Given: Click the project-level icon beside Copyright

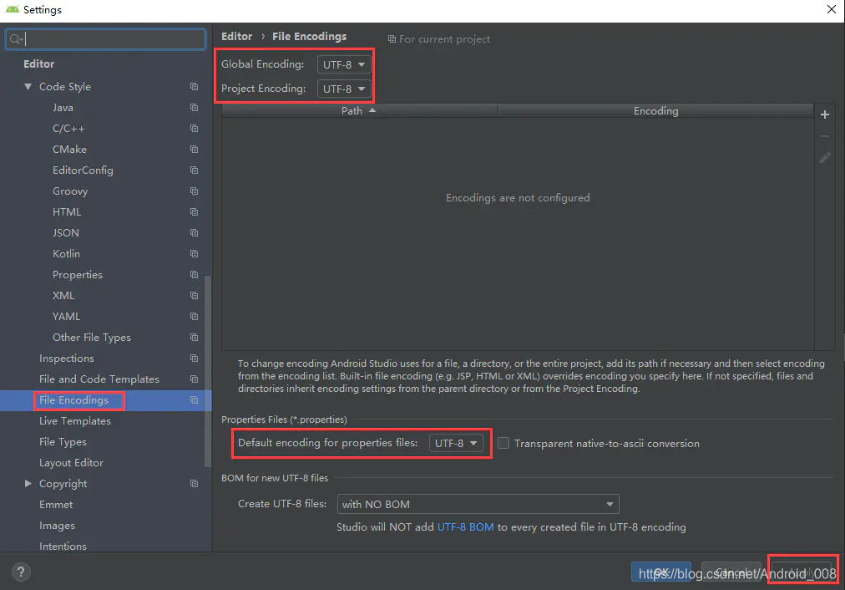Looking at the screenshot, I should click(x=194, y=484).
